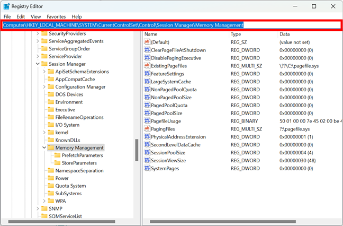
Task: Select the AppCompatCache key
Action: click(x=75, y=79)
